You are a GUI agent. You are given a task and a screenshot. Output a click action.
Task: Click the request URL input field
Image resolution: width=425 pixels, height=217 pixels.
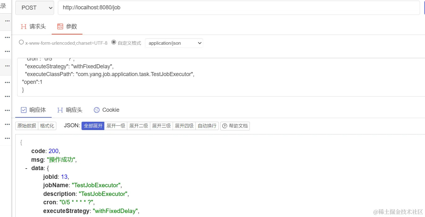point(239,8)
